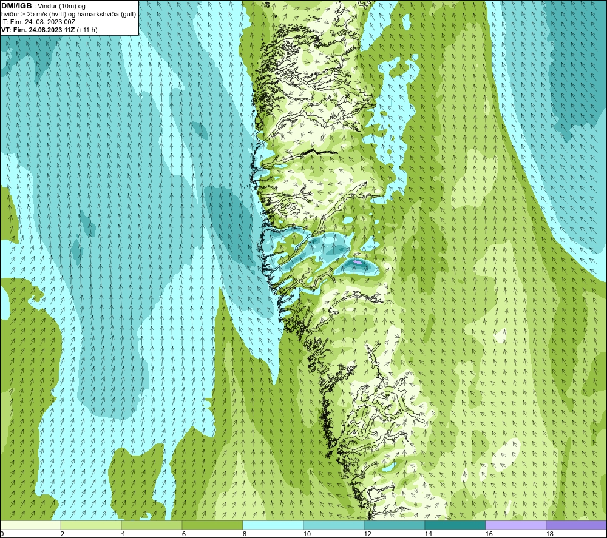
Task: Click the 'Vindur (10m) og' label
Action: pyautogui.click(x=61, y=7)
